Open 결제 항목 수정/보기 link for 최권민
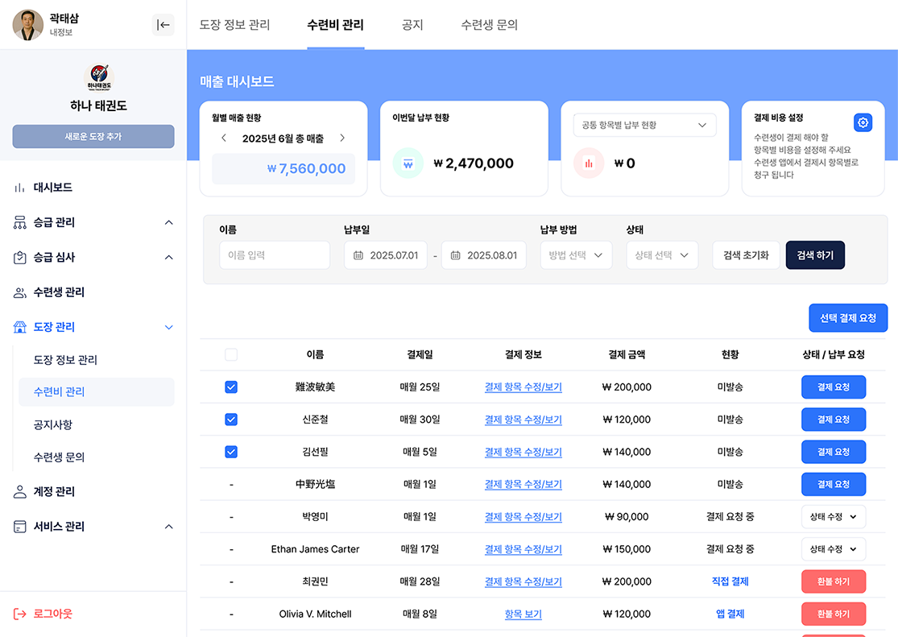 click(x=524, y=581)
